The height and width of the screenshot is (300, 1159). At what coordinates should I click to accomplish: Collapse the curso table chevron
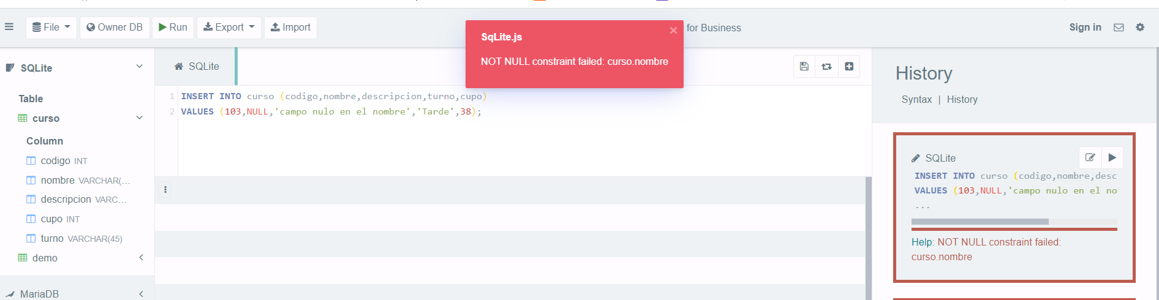140,118
